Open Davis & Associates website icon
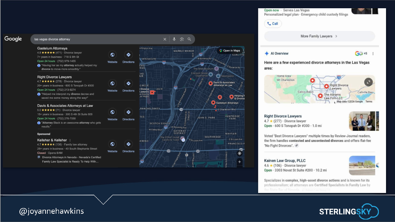The width and height of the screenshot is (395, 222). click(x=112, y=112)
